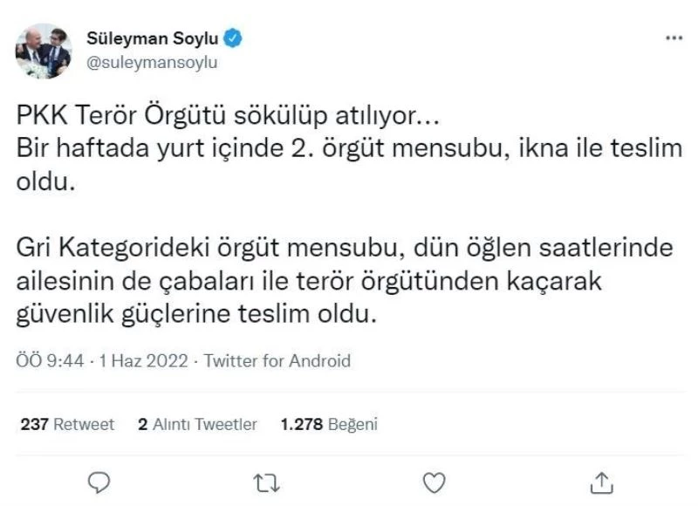Open the share tweet icon
The image size is (698, 506).
(x=600, y=481)
